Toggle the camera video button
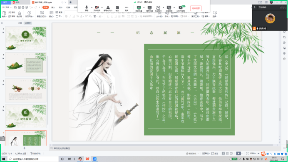This screenshot has height=162, width=288. (97, 8)
